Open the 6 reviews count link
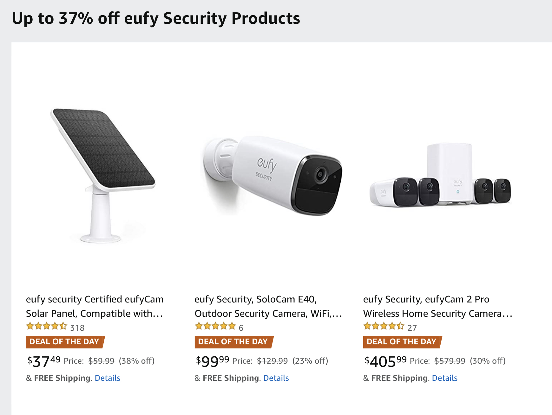This screenshot has height=415, width=552. pos(241,328)
